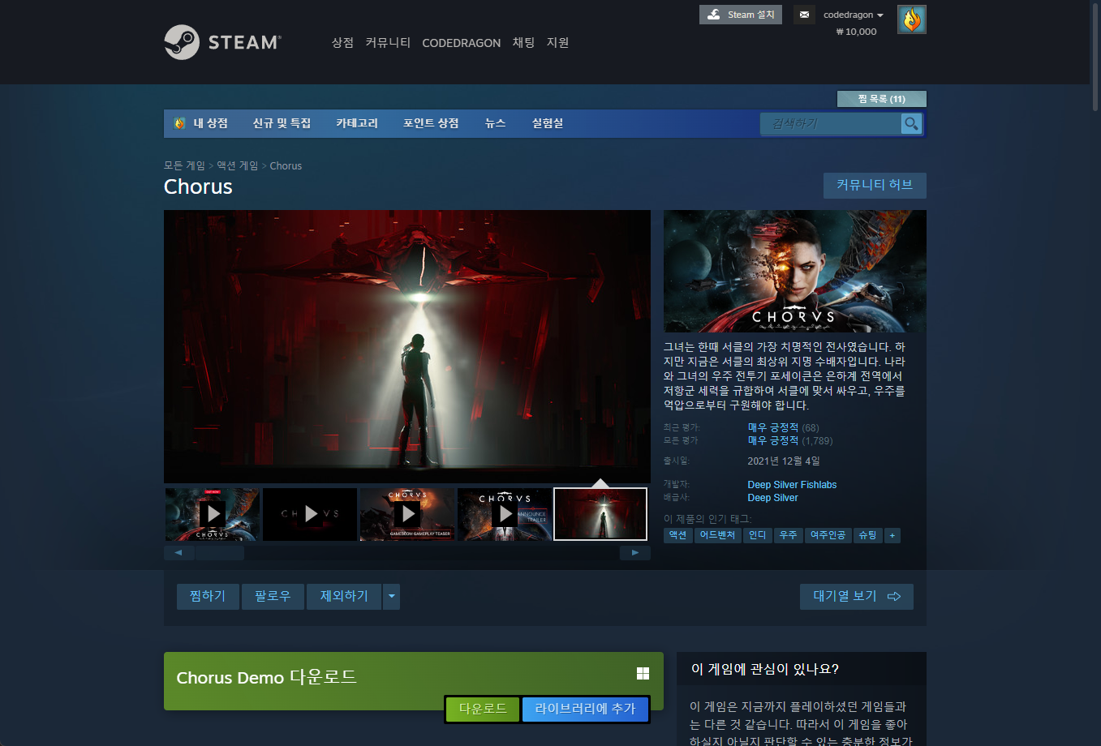Open CODEDRAGON profile menu
The height and width of the screenshot is (746, 1101).
point(461,43)
